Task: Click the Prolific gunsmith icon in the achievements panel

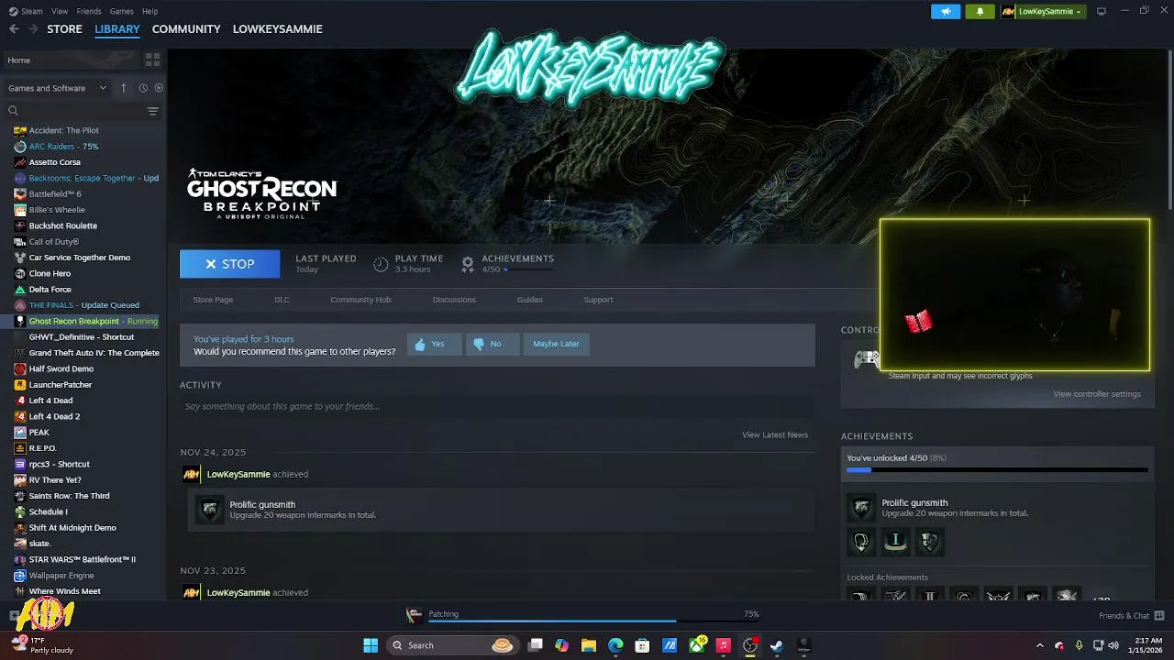Action: [x=861, y=508]
